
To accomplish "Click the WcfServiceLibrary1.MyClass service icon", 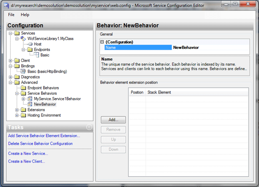I will click(x=23, y=38).
